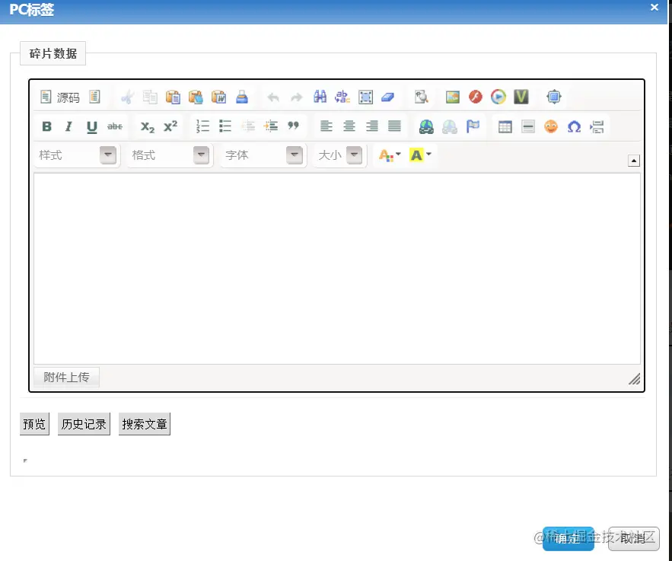Click Remove Format eraser icon
Screen dimensions: 672x561
point(388,97)
